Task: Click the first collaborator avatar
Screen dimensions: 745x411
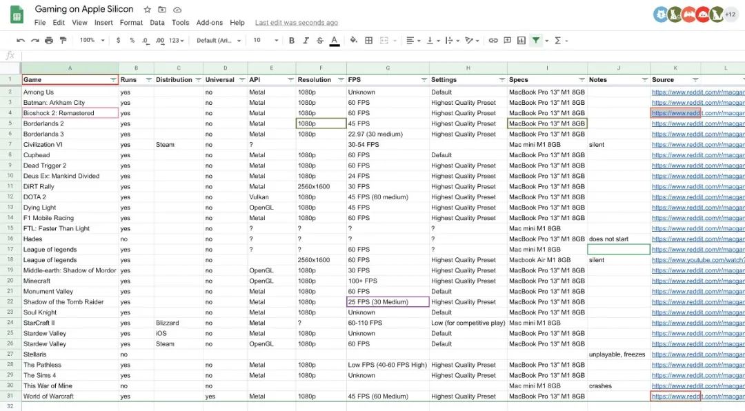Action: 660,14
